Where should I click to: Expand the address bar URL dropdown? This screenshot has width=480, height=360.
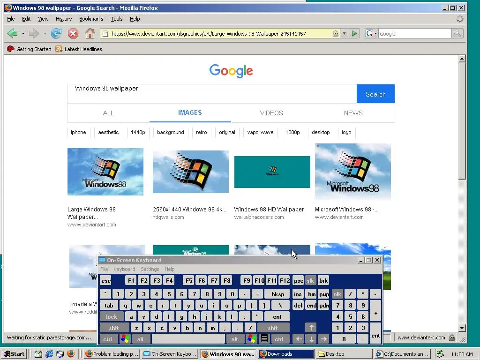coord(345,33)
